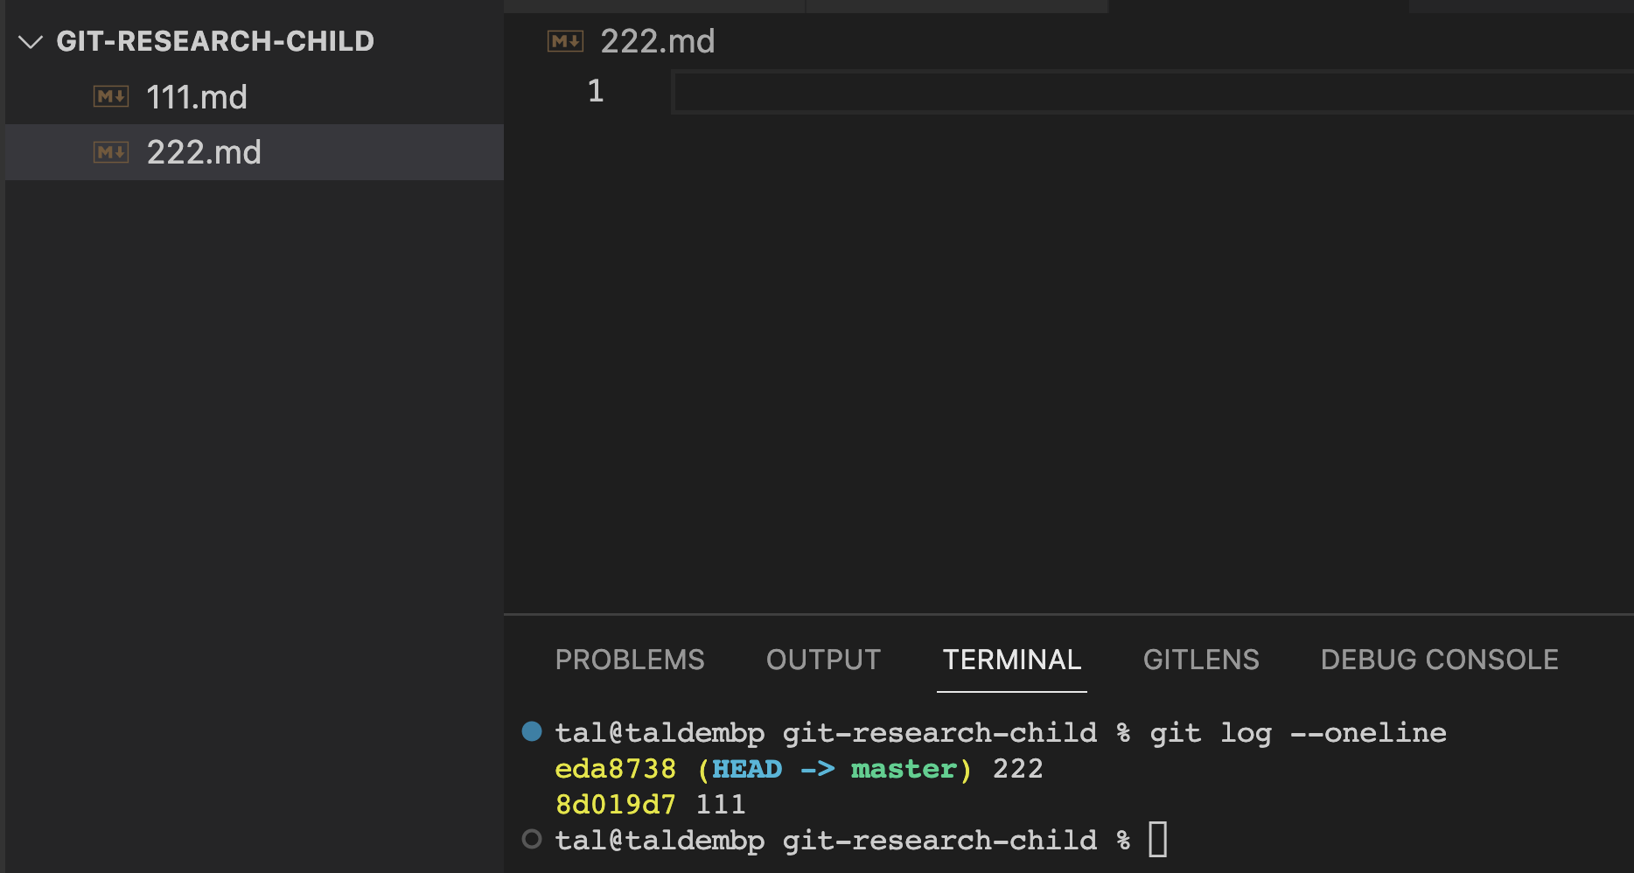Switch to the OUTPUT panel tab
1634x873 pixels.
pyautogui.click(x=823, y=660)
